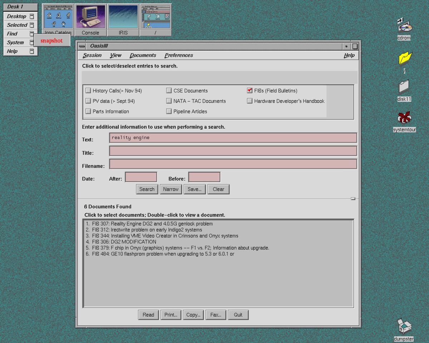Screen dimensions: 429x343
Task: Open the cdrom desktop icon
Action: pos(404,26)
